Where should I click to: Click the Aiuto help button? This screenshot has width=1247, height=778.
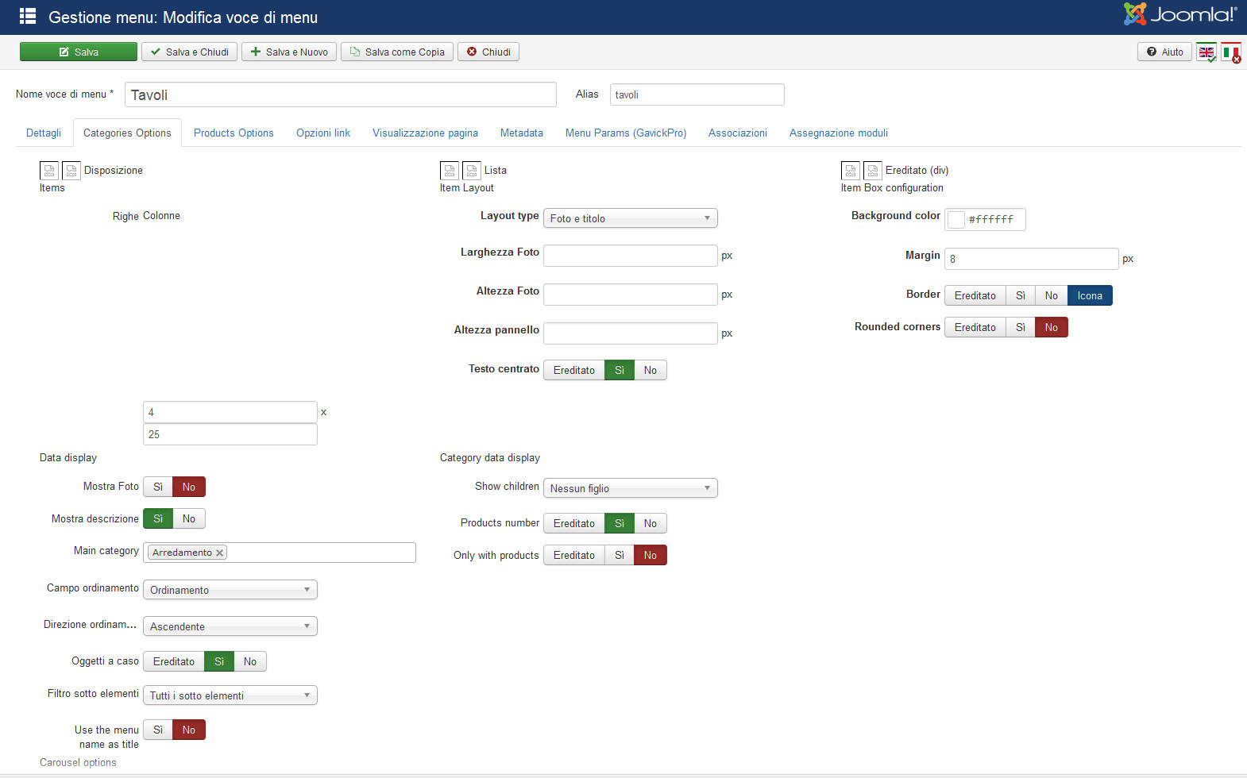(x=1164, y=52)
